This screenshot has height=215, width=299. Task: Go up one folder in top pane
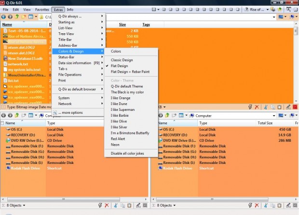(17, 17)
